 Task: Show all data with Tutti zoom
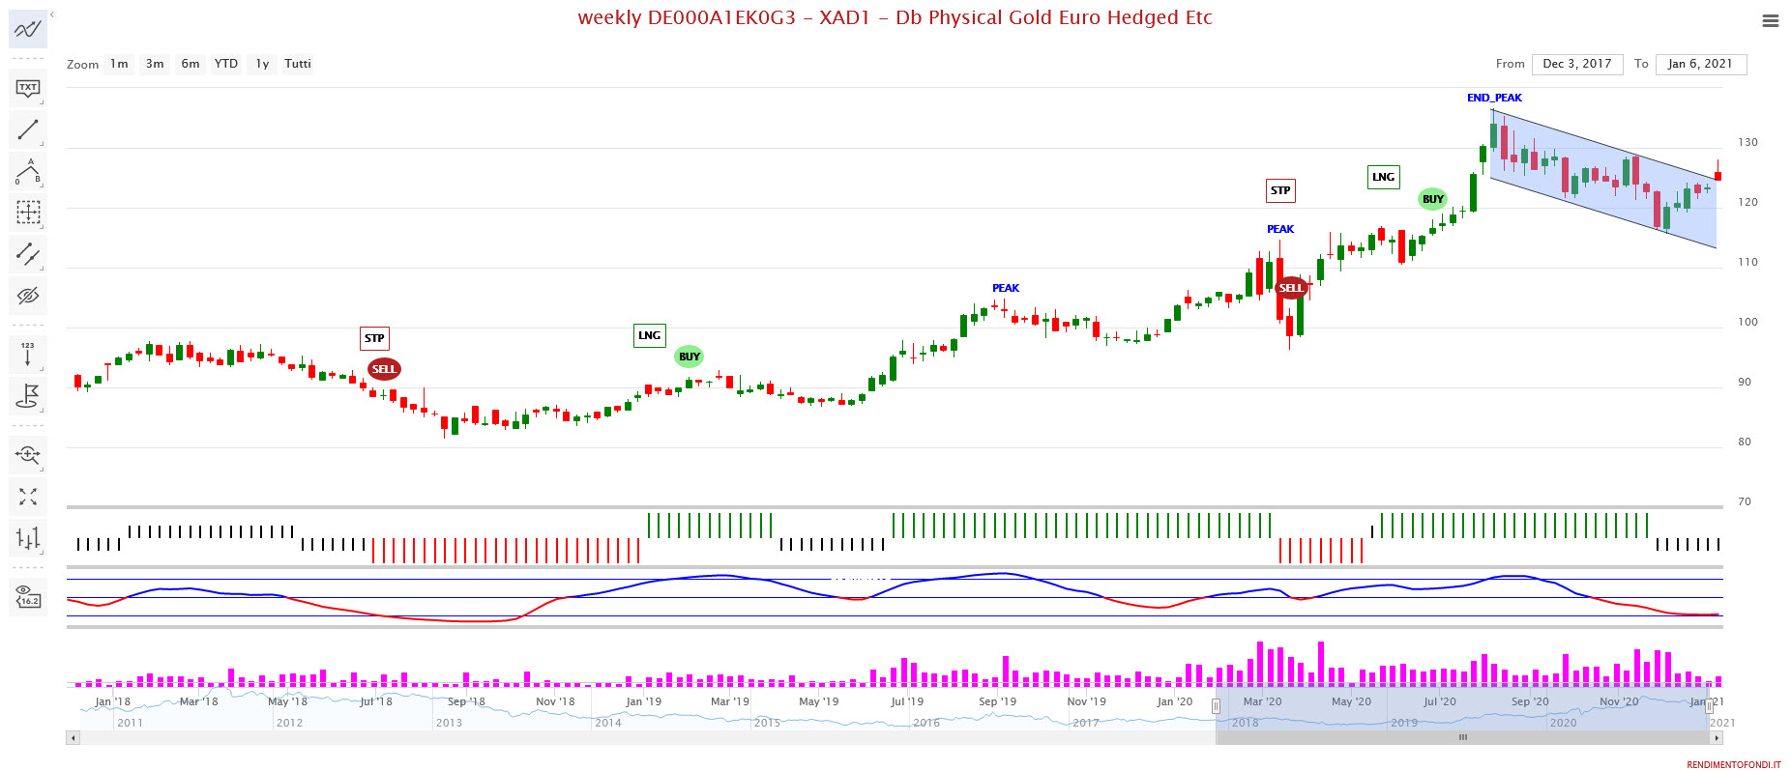point(298,64)
